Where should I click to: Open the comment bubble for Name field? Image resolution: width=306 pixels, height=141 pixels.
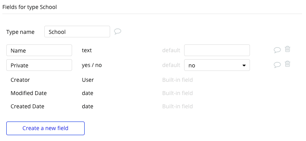point(277,50)
